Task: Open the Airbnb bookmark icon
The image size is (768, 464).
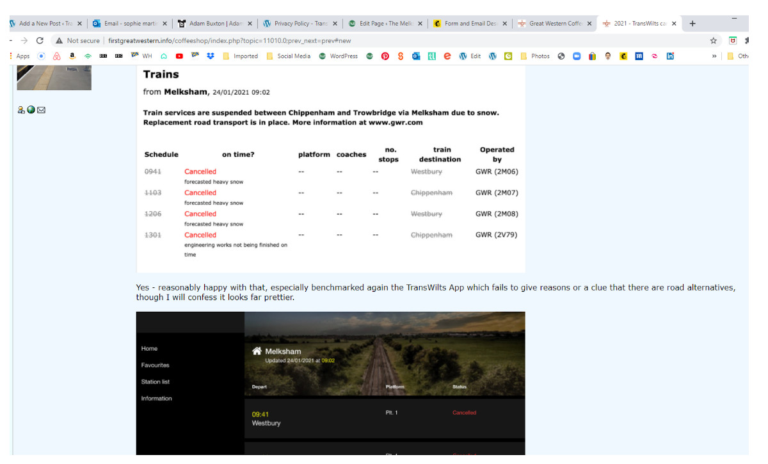Action: 57,56
